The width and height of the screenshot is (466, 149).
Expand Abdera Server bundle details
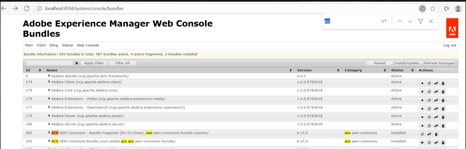(x=49, y=124)
